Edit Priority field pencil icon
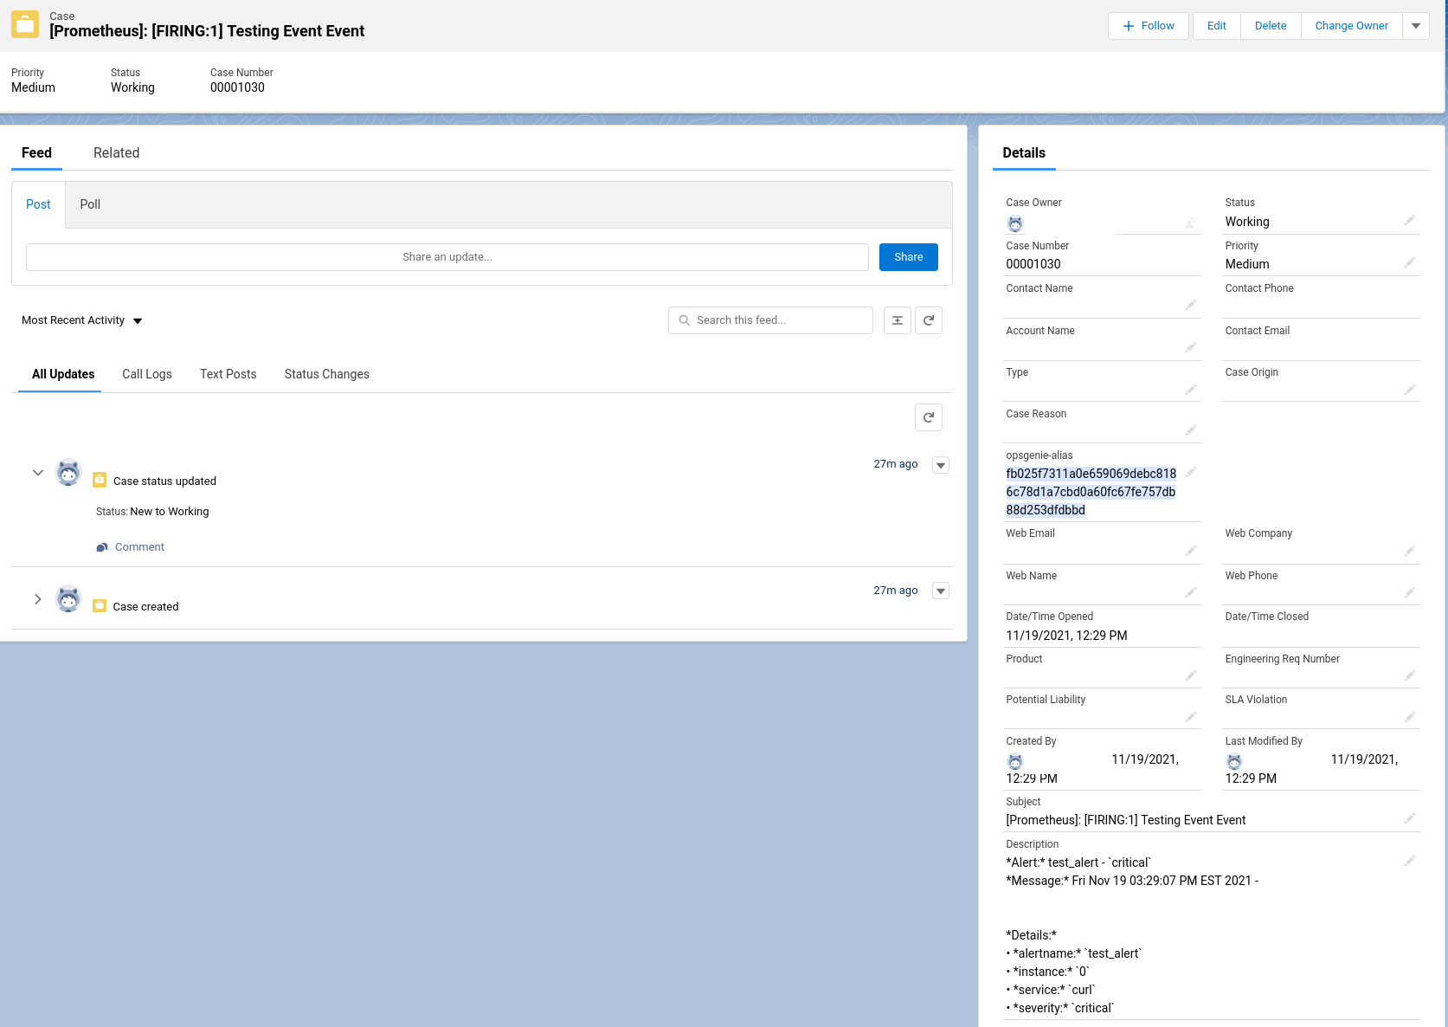Viewport: 1448px width, 1027px height. 1410,262
